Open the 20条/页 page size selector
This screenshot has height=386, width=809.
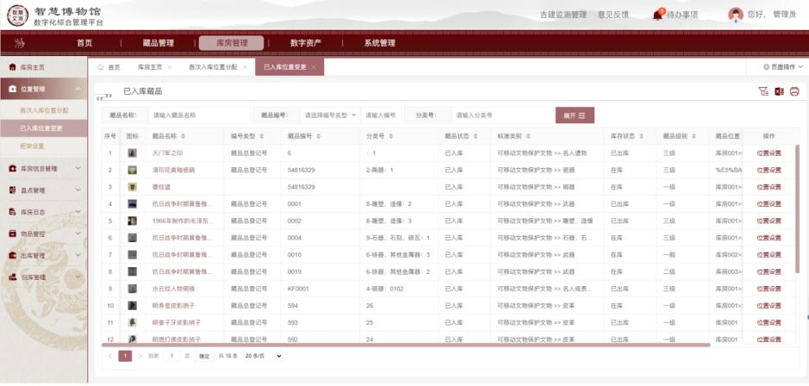[263, 355]
